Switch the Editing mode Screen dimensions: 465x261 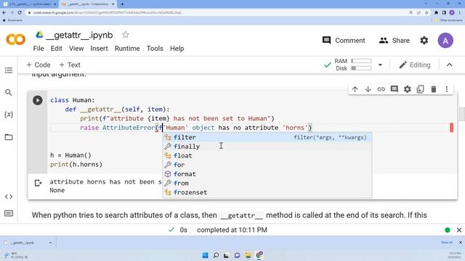point(415,65)
